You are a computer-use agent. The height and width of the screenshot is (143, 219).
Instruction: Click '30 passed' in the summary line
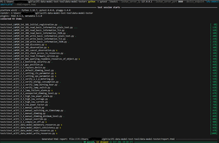coord(89,142)
